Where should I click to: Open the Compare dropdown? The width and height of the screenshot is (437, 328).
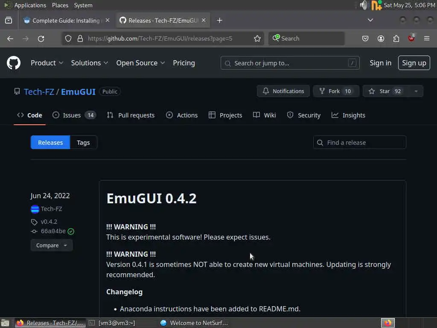tap(52, 246)
